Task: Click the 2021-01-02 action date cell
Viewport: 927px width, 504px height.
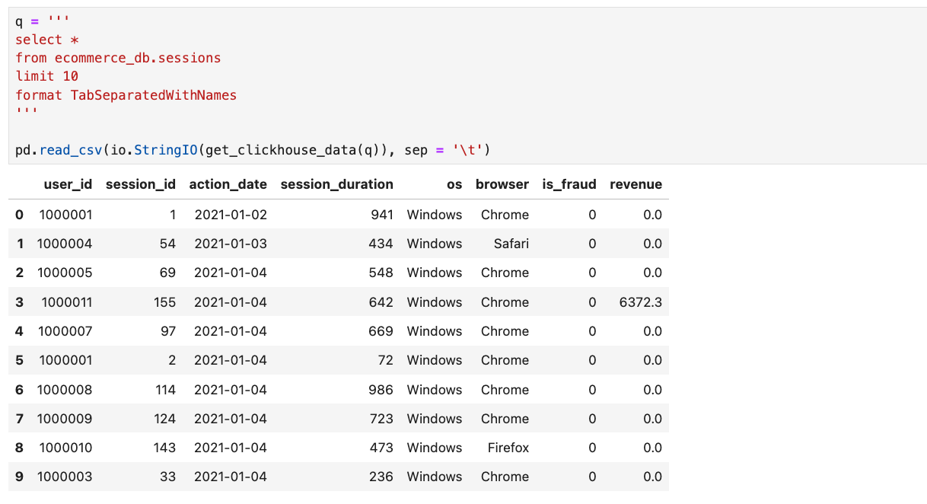Action: 231,215
